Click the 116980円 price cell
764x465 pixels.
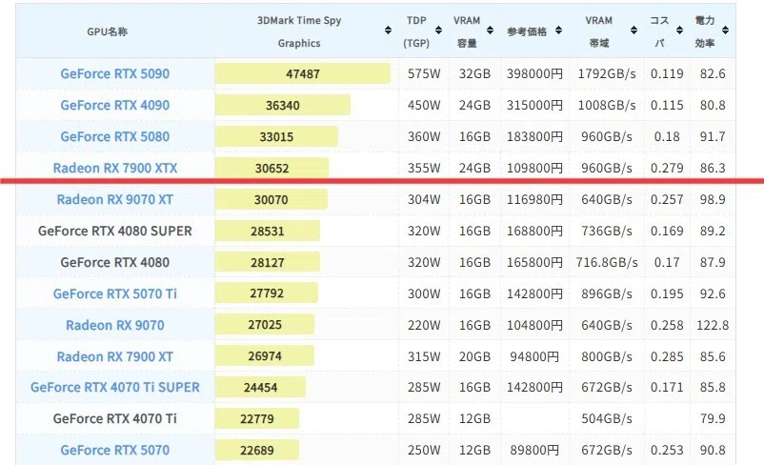click(x=534, y=199)
